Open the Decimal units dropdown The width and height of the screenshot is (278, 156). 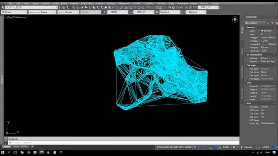coord(250,147)
